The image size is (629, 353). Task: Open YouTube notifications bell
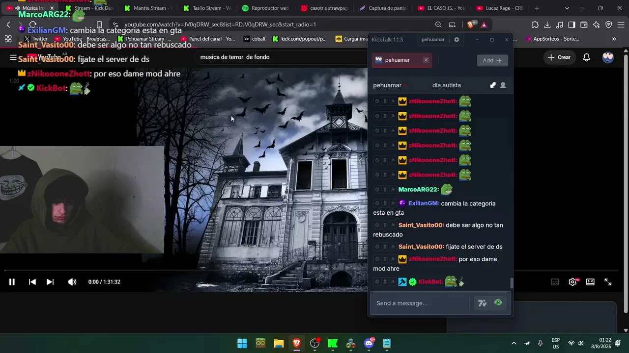pos(586,57)
